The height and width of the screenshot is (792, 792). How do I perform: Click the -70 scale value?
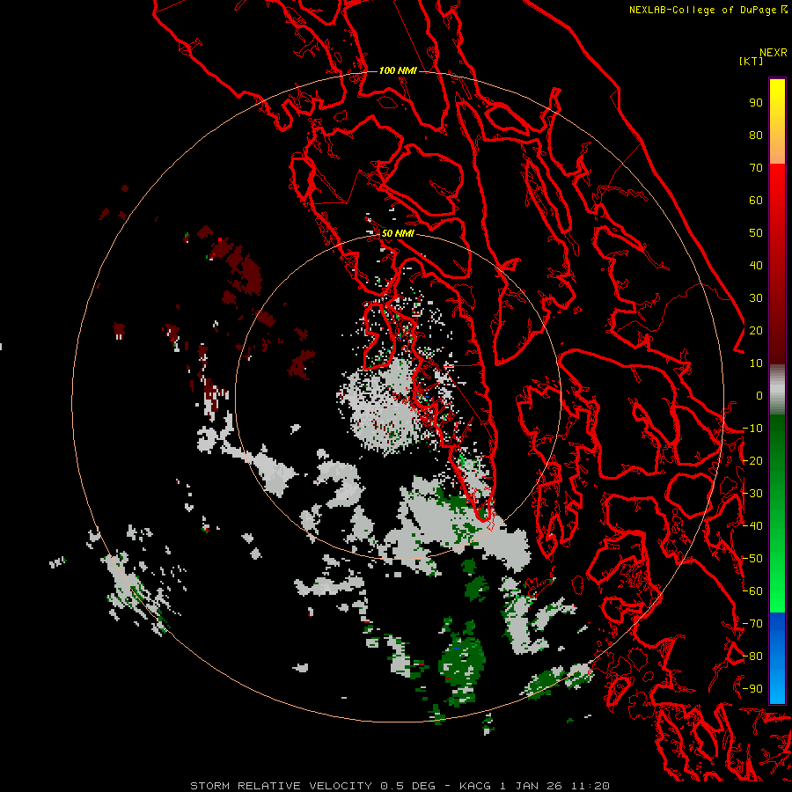(x=752, y=624)
